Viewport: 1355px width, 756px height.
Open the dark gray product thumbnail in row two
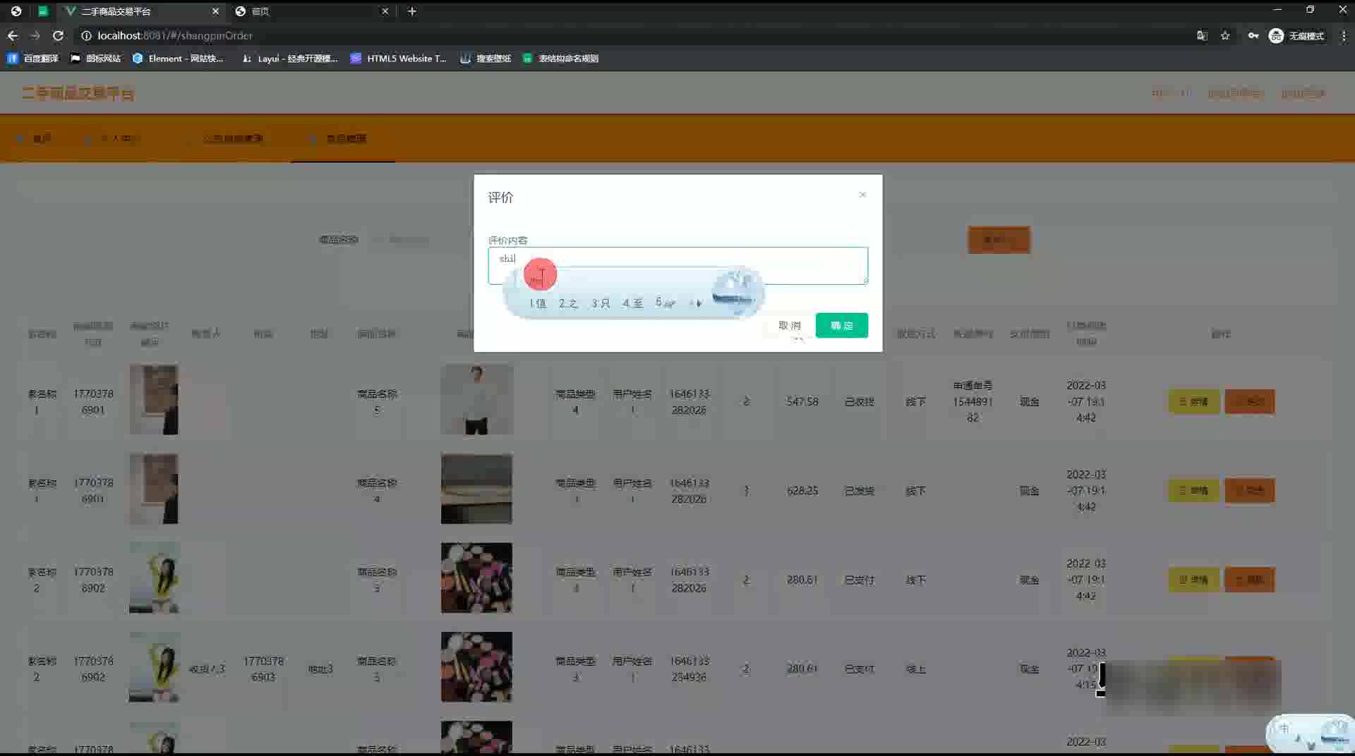pyautogui.click(x=476, y=489)
